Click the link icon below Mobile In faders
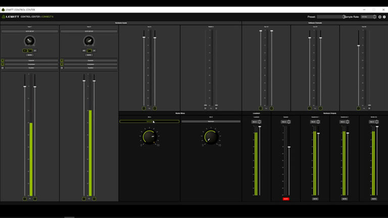This screenshot has height=218, width=388. 211,108
